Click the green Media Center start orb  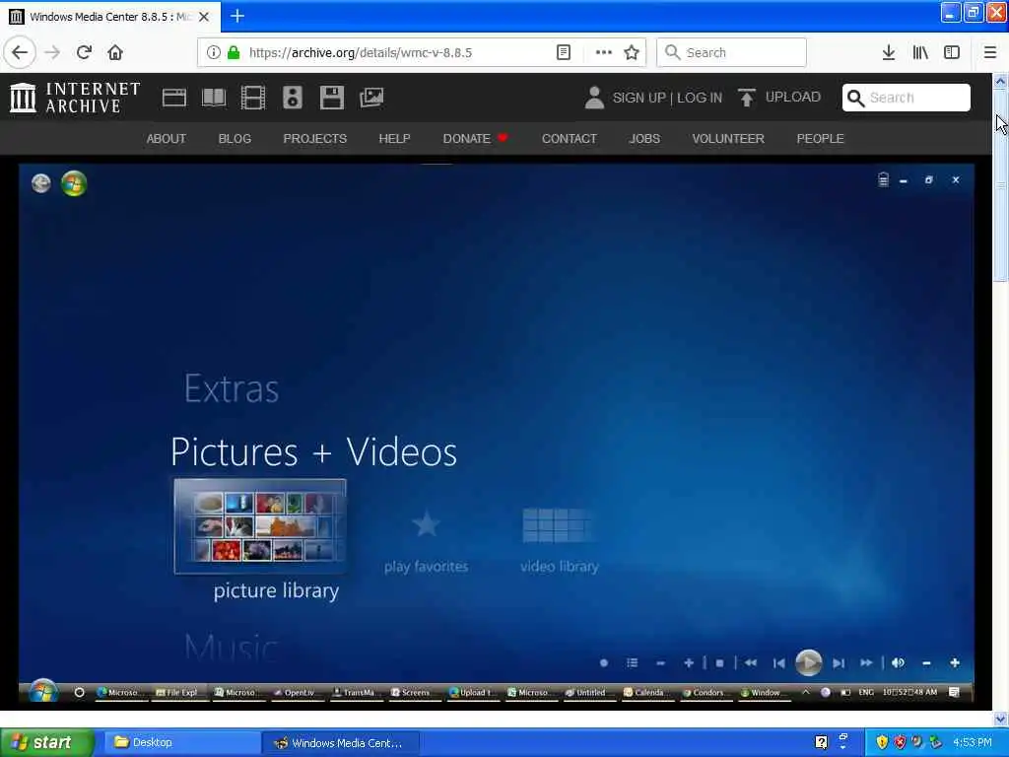[74, 183]
